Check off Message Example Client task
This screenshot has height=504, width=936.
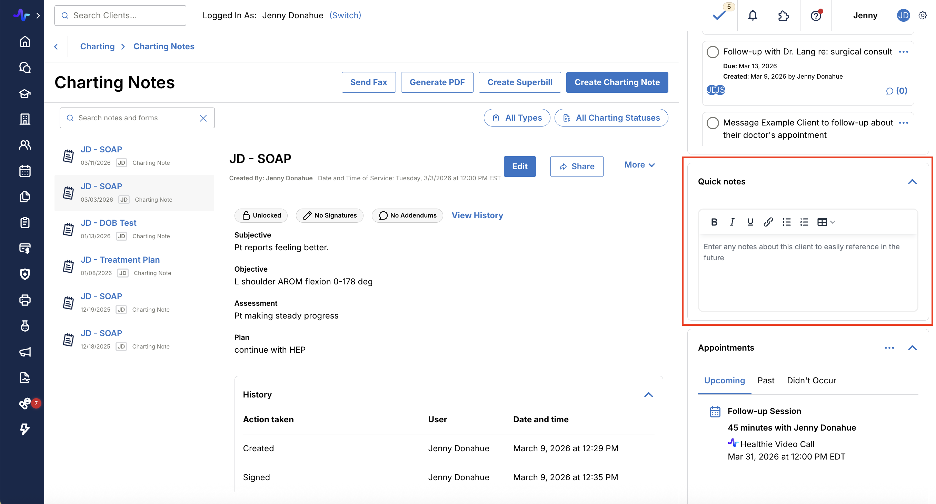[713, 123]
